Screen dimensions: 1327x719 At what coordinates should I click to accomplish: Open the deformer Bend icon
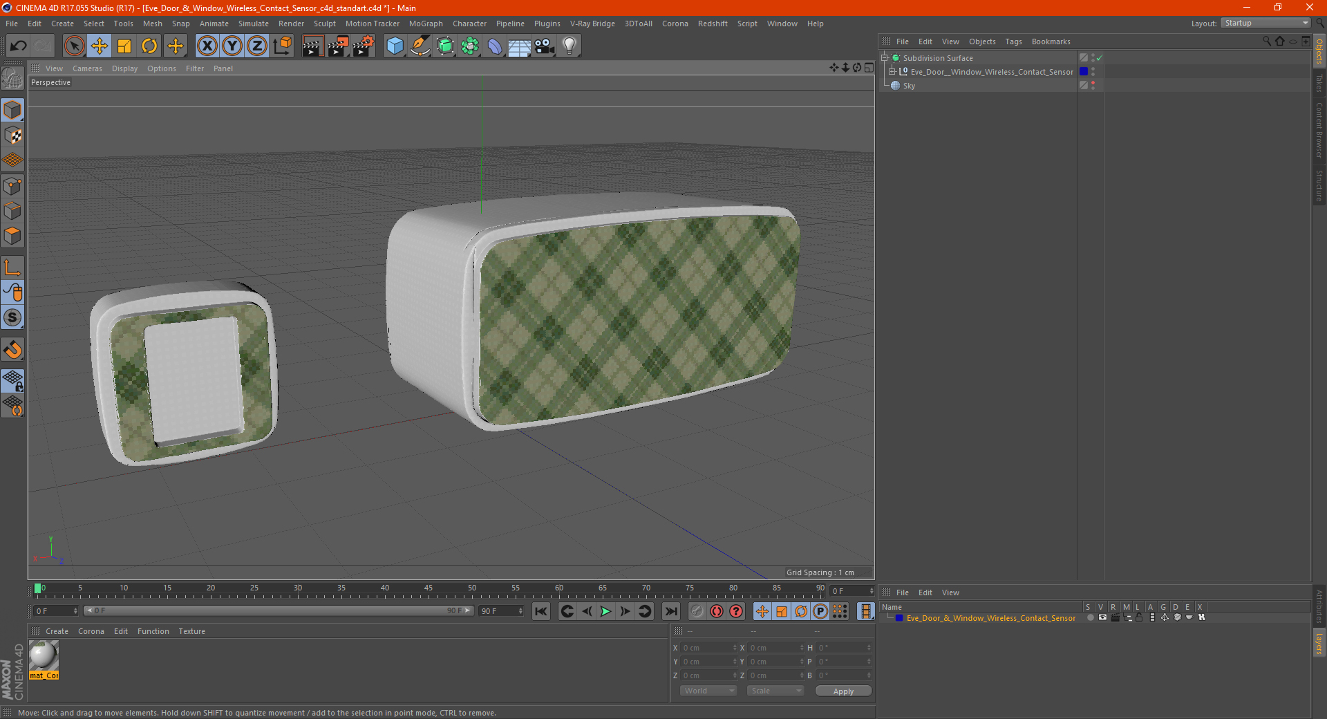[495, 46]
